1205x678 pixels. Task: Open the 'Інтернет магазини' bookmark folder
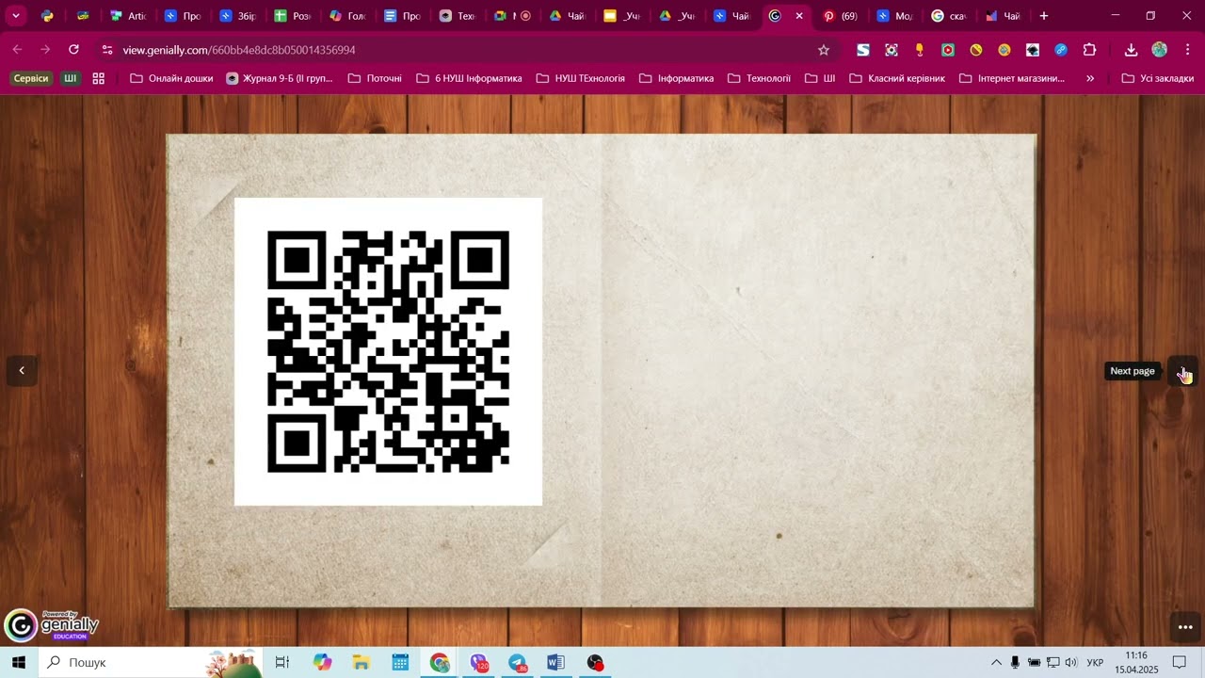click(x=1012, y=78)
